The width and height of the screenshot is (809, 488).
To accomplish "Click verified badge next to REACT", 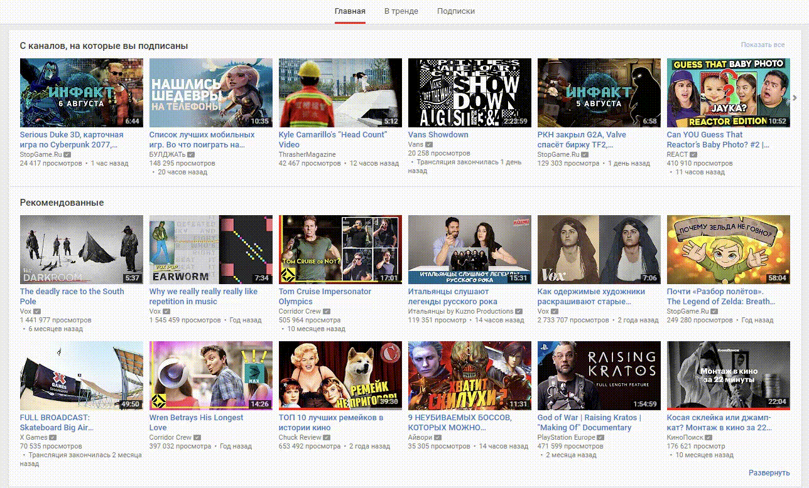I will pos(693,154).
